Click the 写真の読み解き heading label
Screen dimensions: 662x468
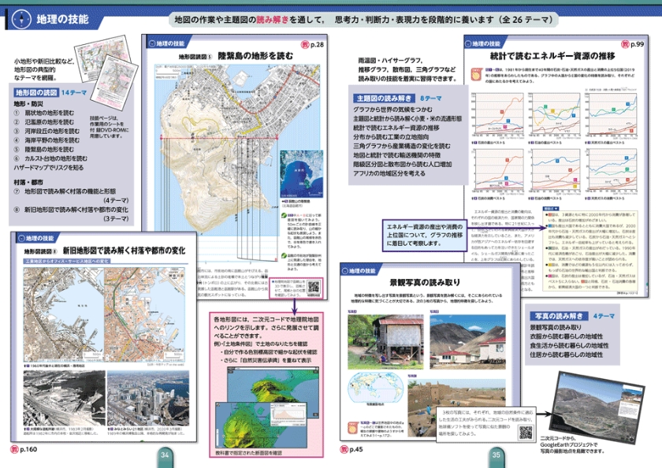(x=560, y=316)
